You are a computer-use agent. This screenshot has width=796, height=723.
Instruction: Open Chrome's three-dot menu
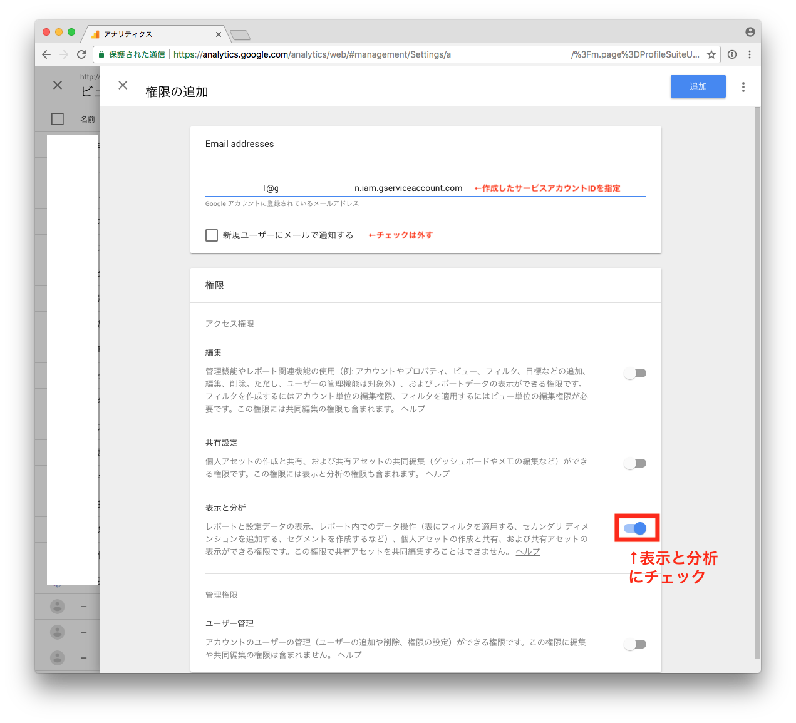pyautogui.click(x=750, y=54)
